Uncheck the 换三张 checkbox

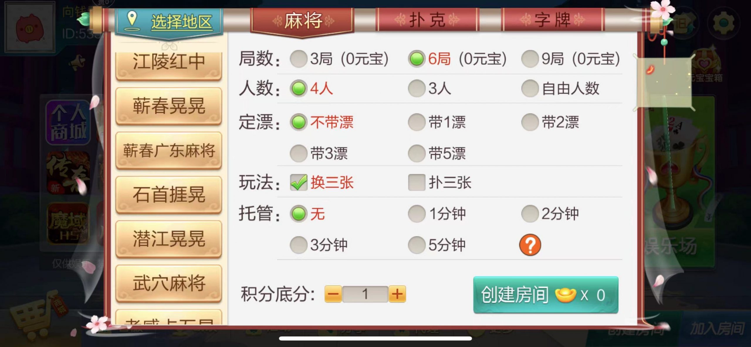298,182
